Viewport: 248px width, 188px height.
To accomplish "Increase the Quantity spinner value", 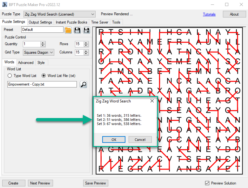I will click(43, 43).
